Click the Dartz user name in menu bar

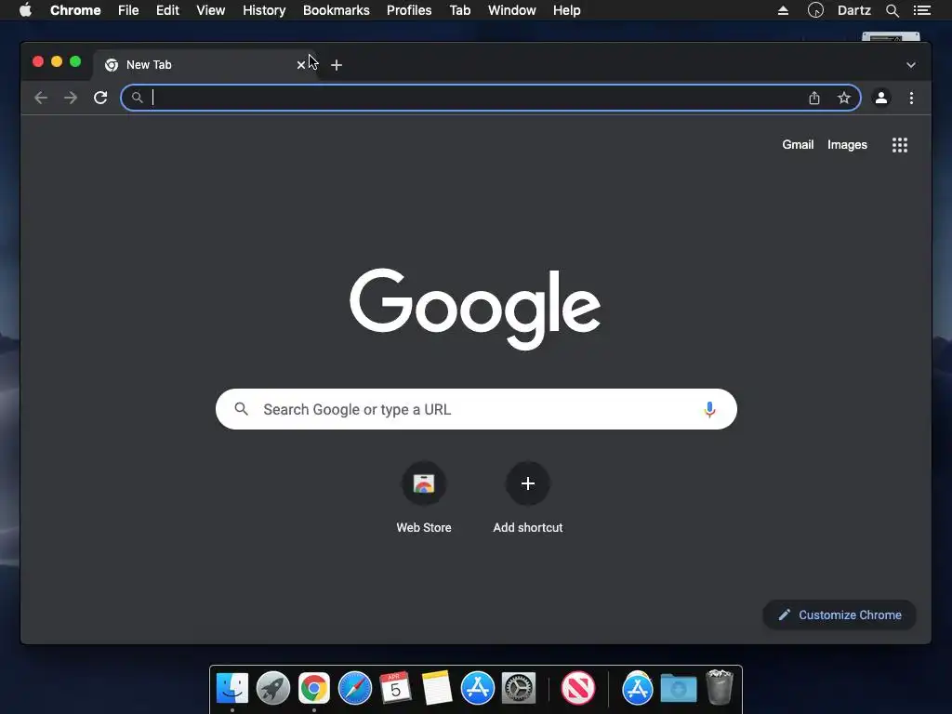[x=853, y=10]
